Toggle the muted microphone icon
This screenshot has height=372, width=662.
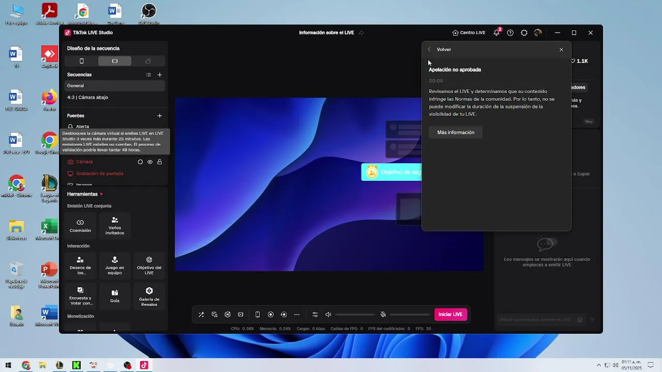tap(383, 315)
